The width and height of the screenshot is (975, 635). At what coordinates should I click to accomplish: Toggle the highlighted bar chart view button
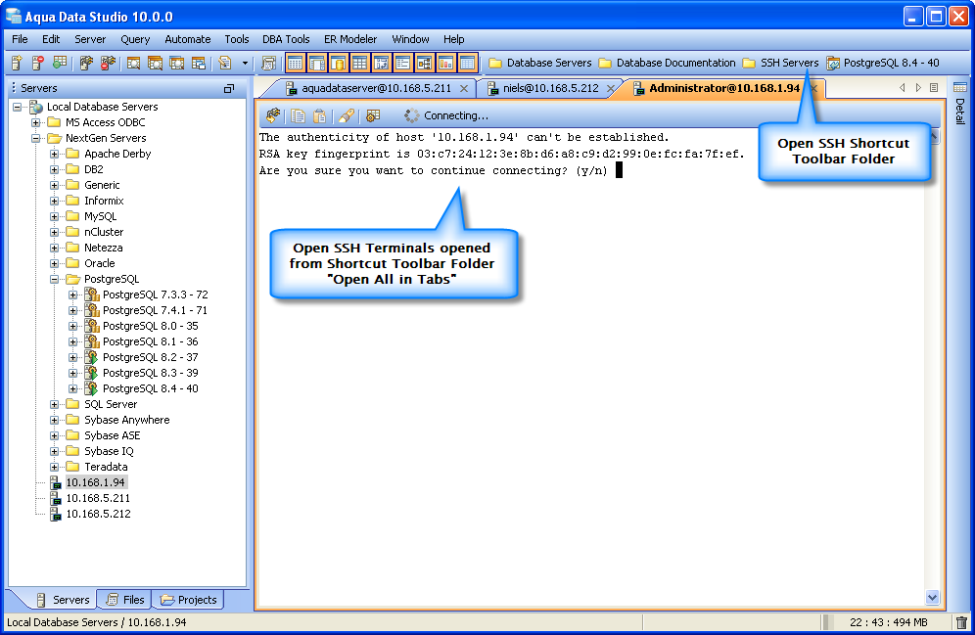tap(445, 63)
